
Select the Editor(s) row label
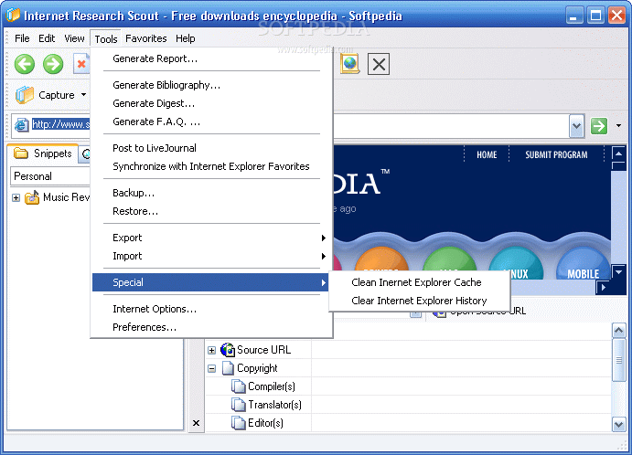265,423
